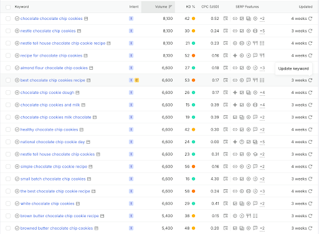319x234 pixels.
Task: Open SERP preview icon after best chocolate chip cookies recipe
Action: (88, 80)
